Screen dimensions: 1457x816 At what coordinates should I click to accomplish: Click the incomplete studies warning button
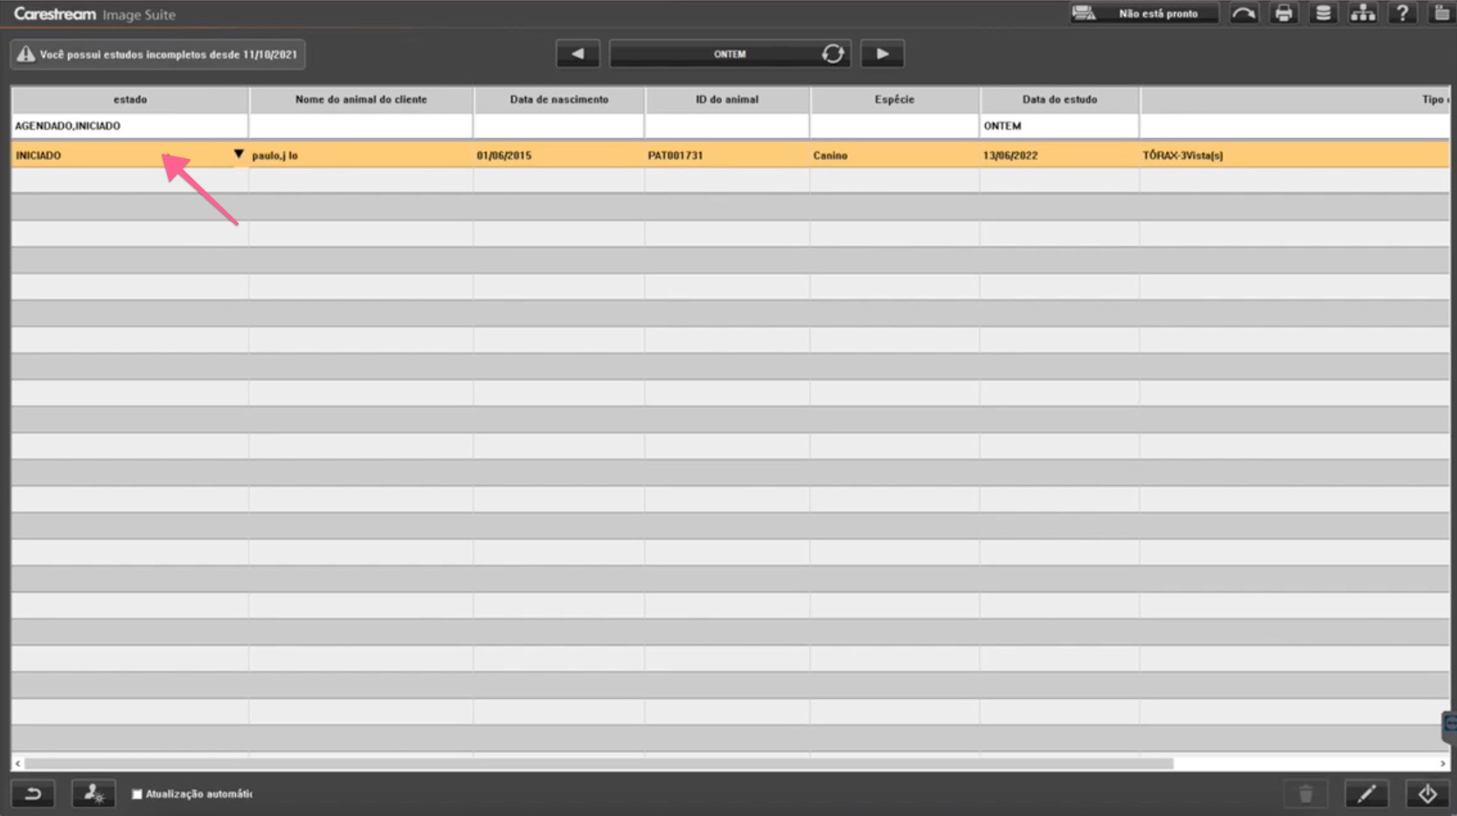pyautogui.click(x=158, y=54)
